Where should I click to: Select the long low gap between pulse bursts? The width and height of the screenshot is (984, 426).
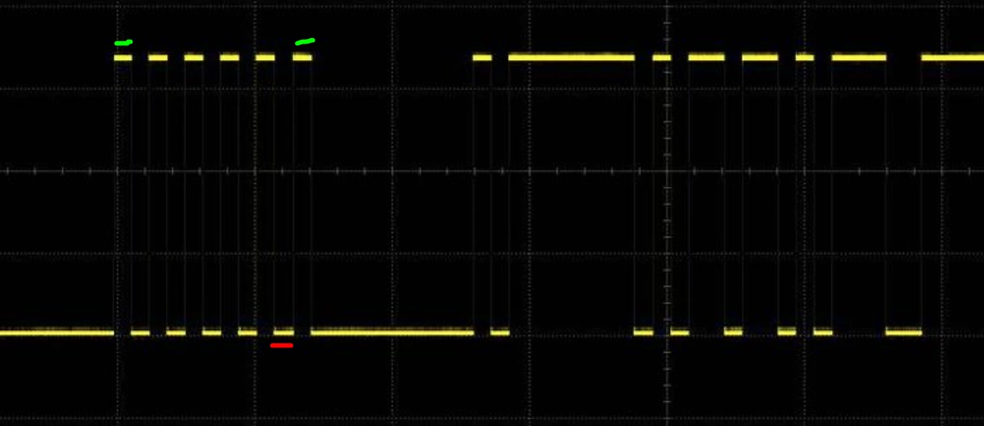click(x=392, y=332)
